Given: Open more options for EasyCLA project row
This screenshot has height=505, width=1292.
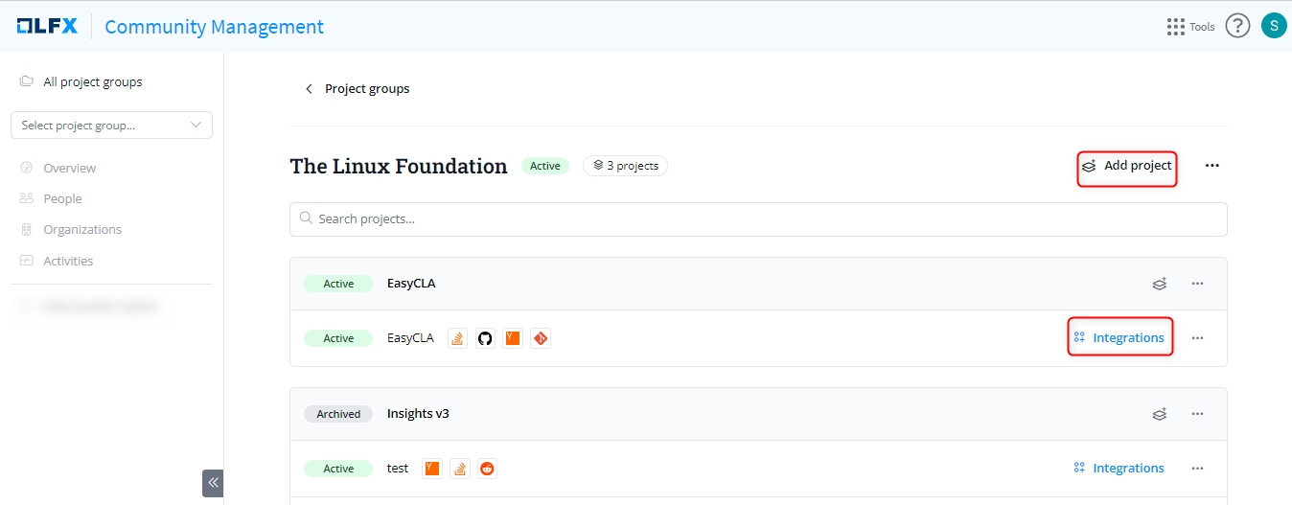Looking at the screenshot, I should pos(1197,338).
